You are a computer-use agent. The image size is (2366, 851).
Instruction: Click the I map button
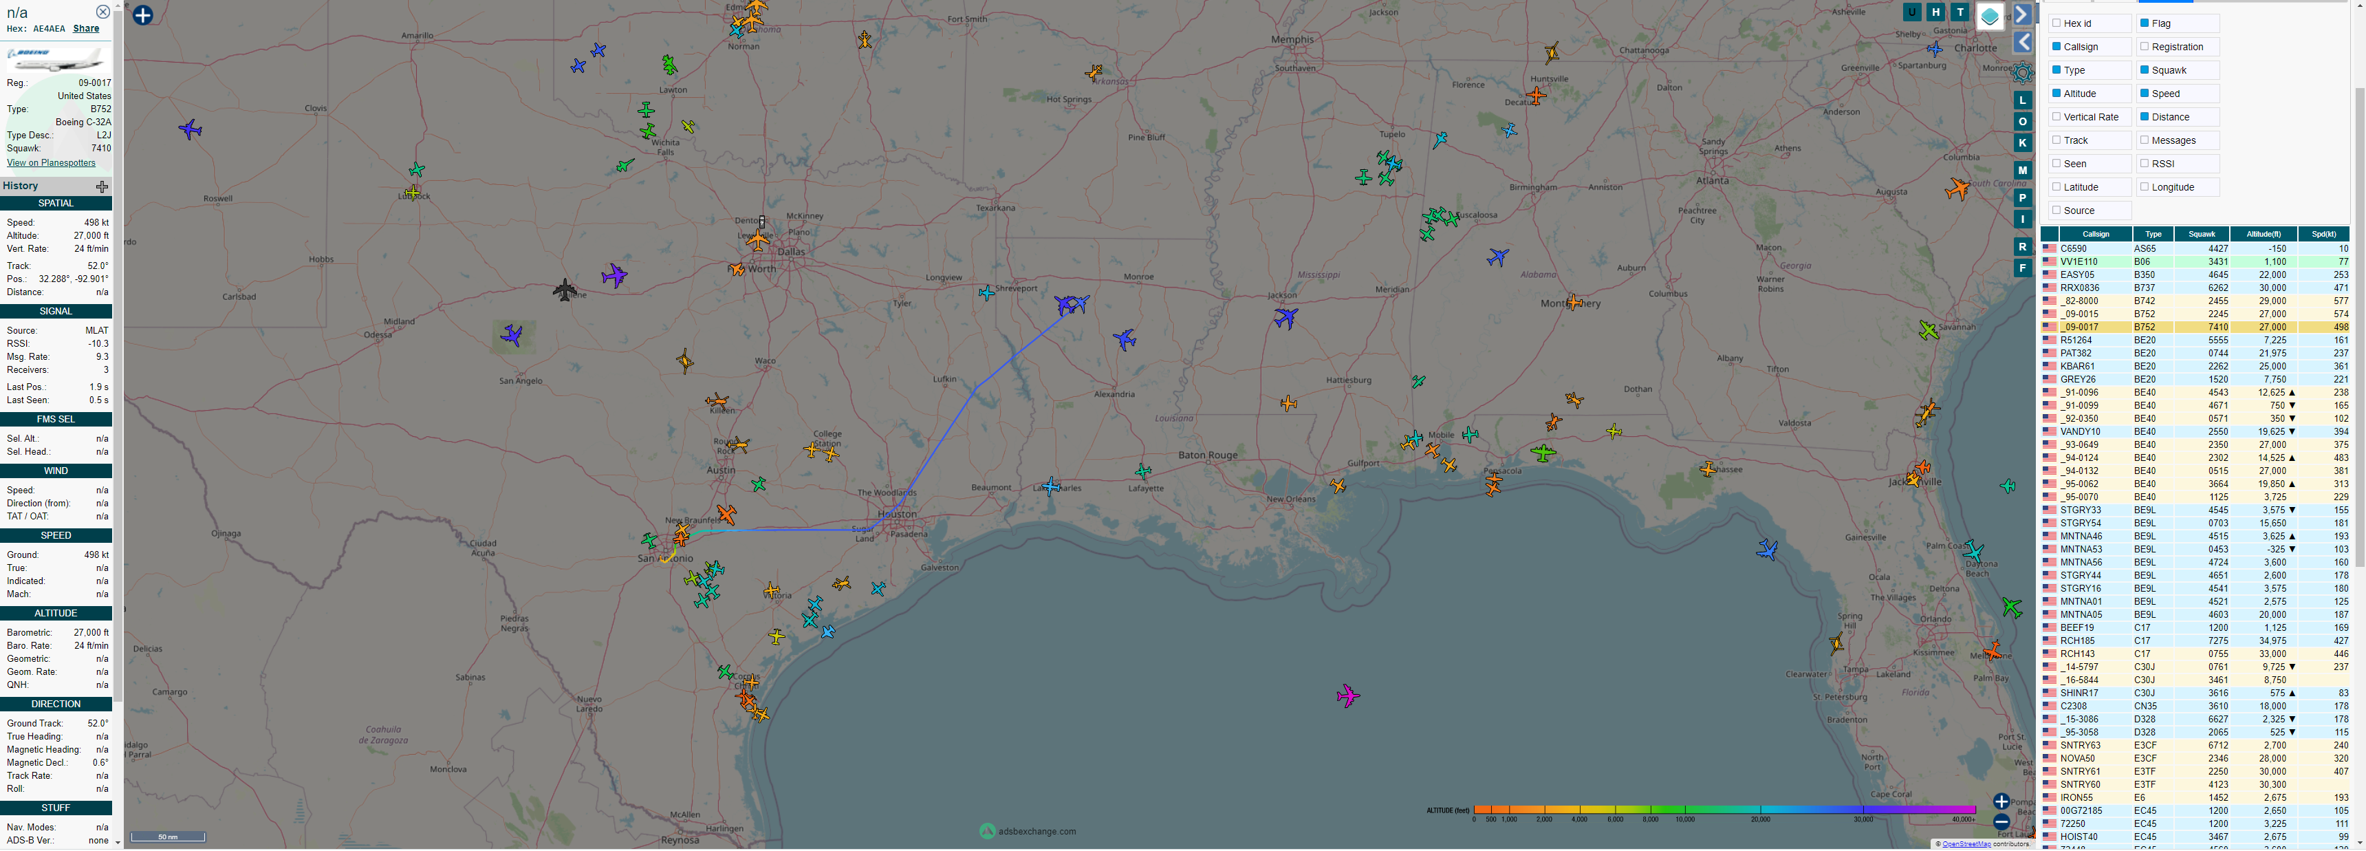point(2023,219)
